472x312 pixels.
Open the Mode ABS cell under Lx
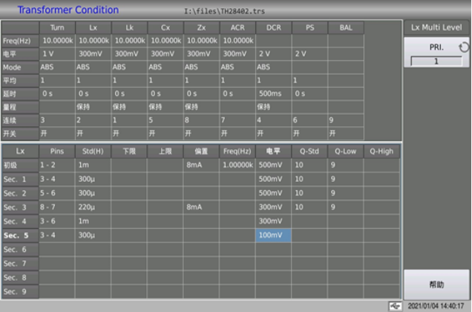tap(92, 66)
